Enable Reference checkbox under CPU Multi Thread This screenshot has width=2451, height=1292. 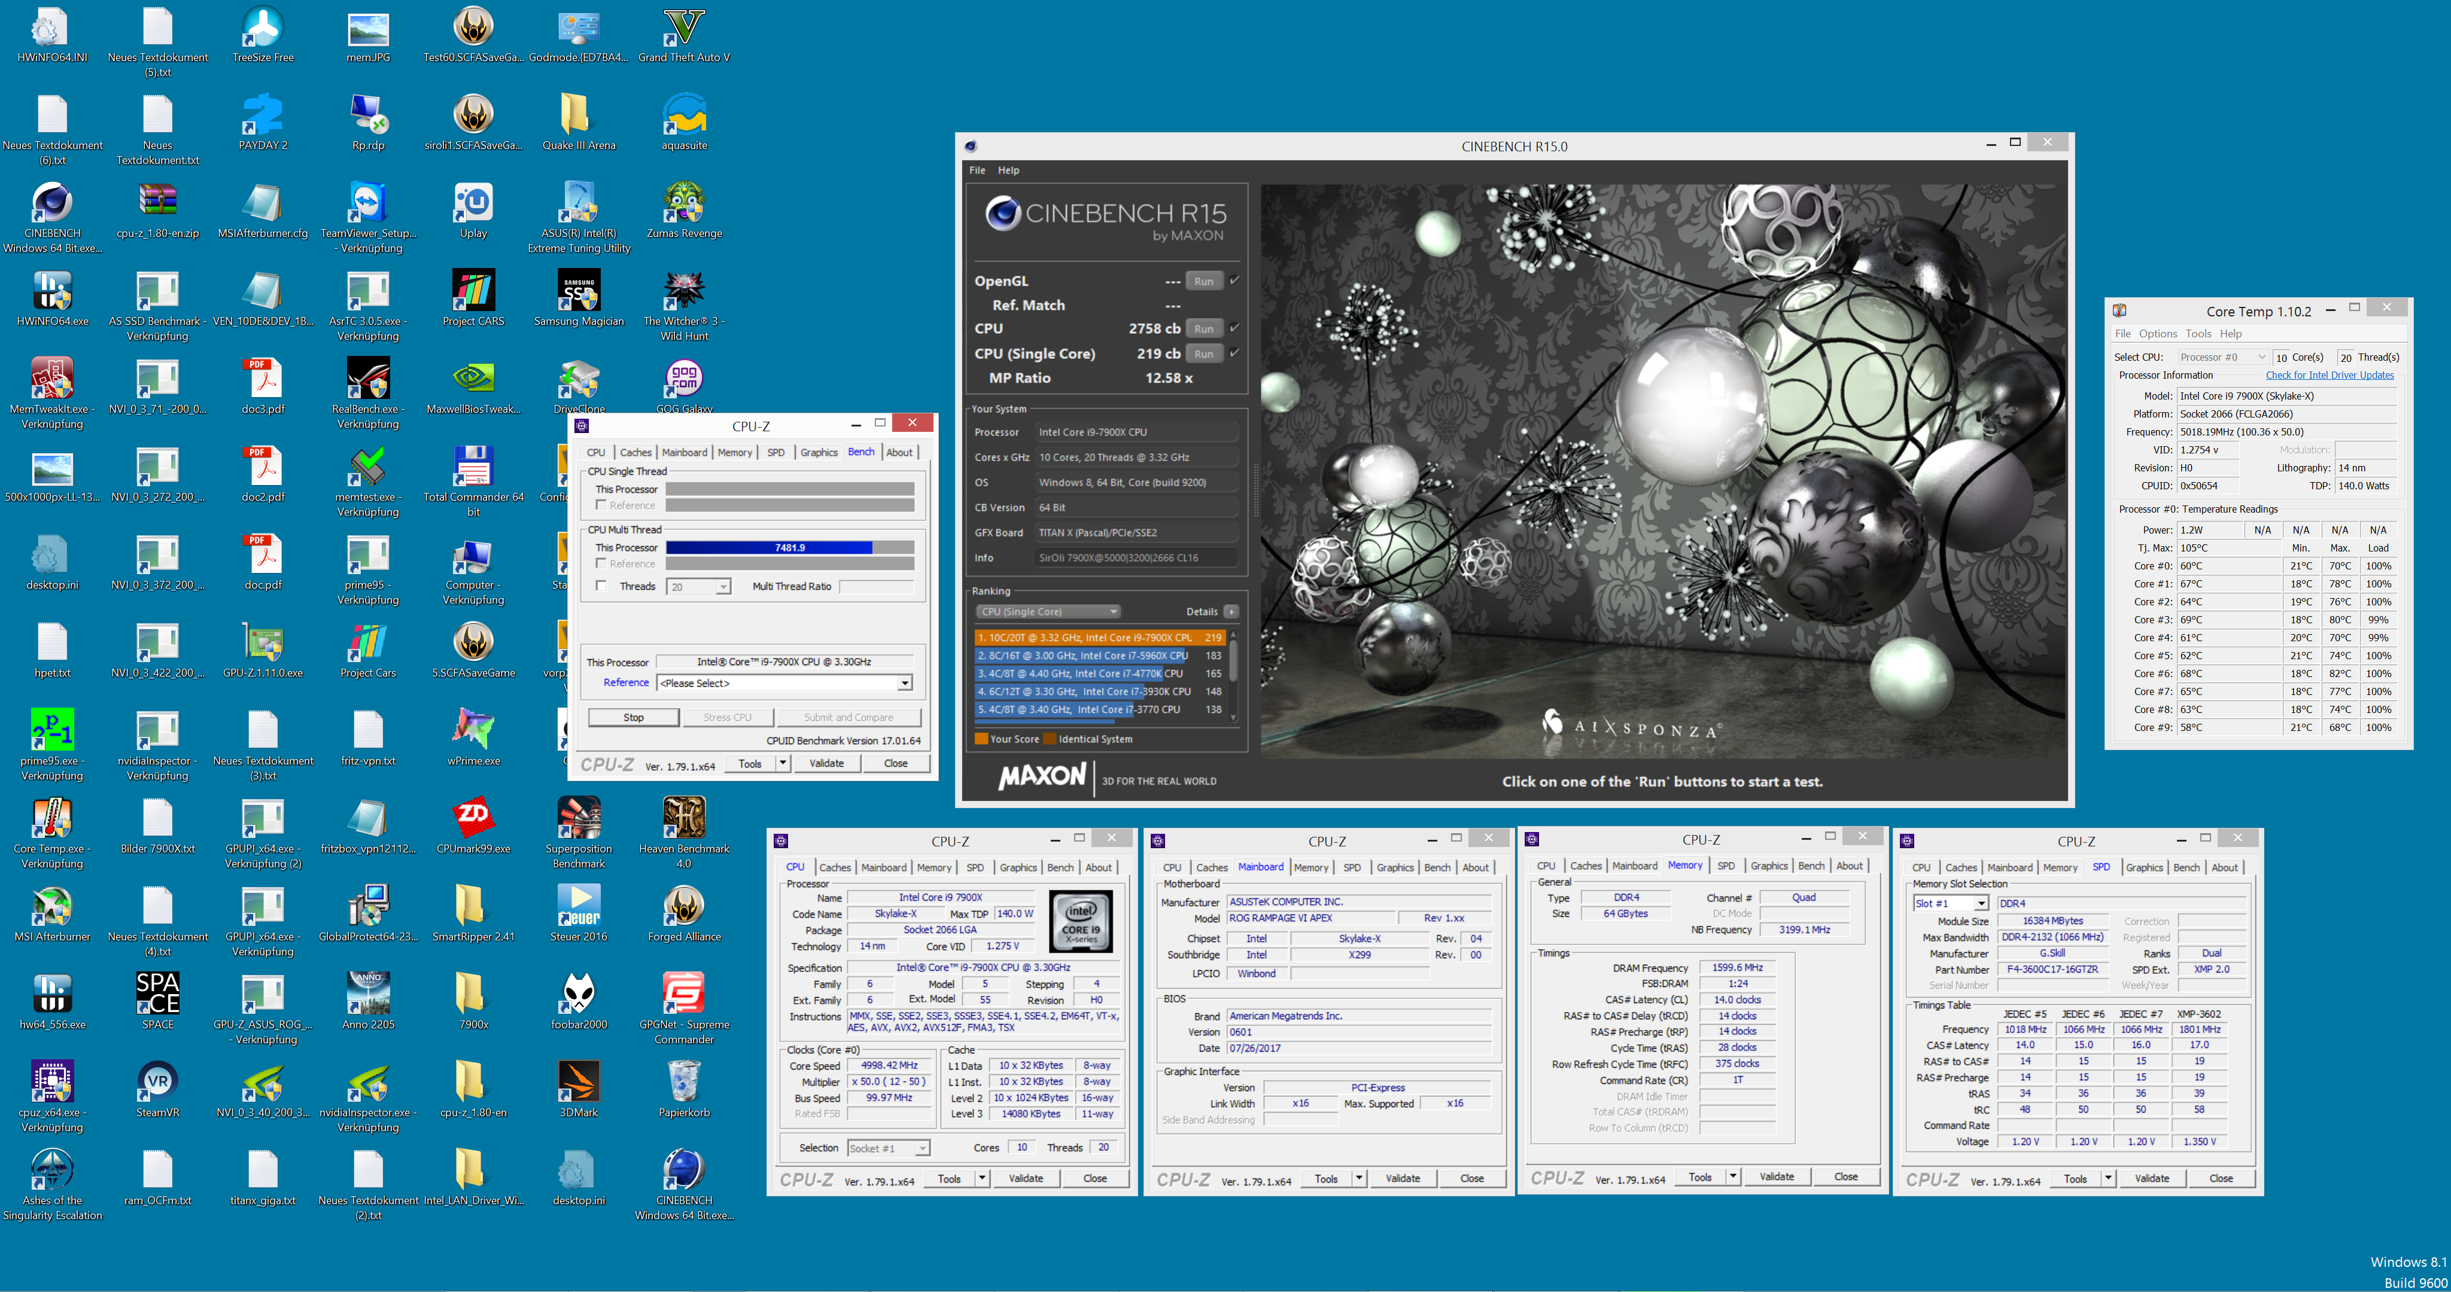[x=600, y=563]
